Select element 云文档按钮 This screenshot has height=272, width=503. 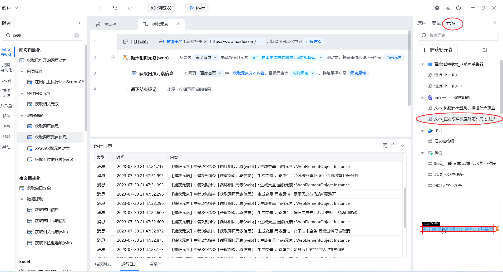(441, 141)
